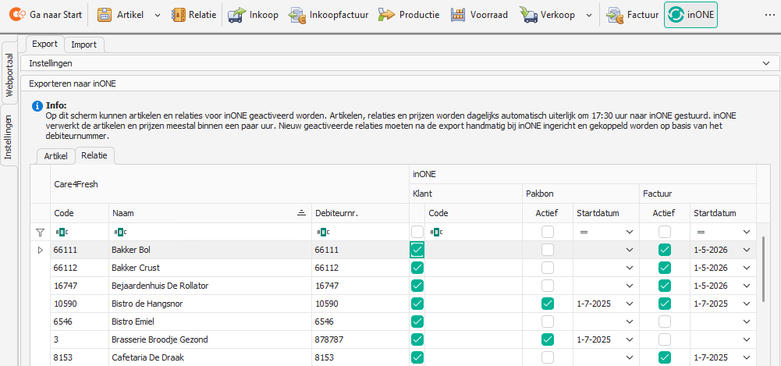Expand the Artikel toolbar dropdown arrow
The height and width of the screenshot is (366, 781).
pyautogui.click(x=158, y=16)
